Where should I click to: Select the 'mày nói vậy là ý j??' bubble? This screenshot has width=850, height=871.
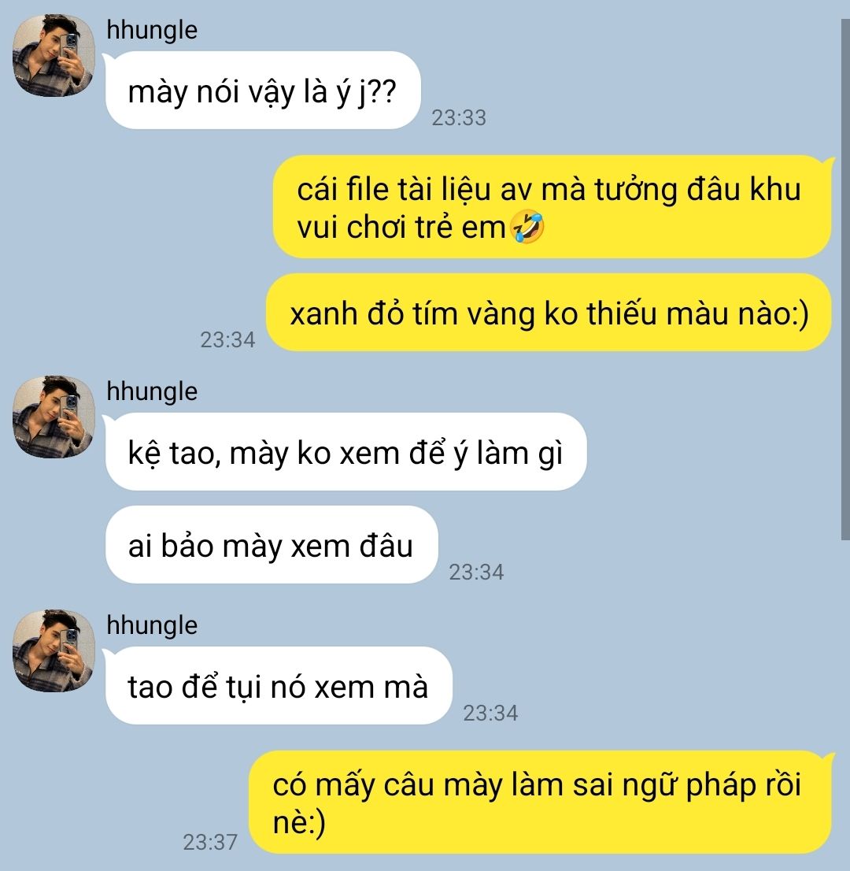click(x=263, y=90)
